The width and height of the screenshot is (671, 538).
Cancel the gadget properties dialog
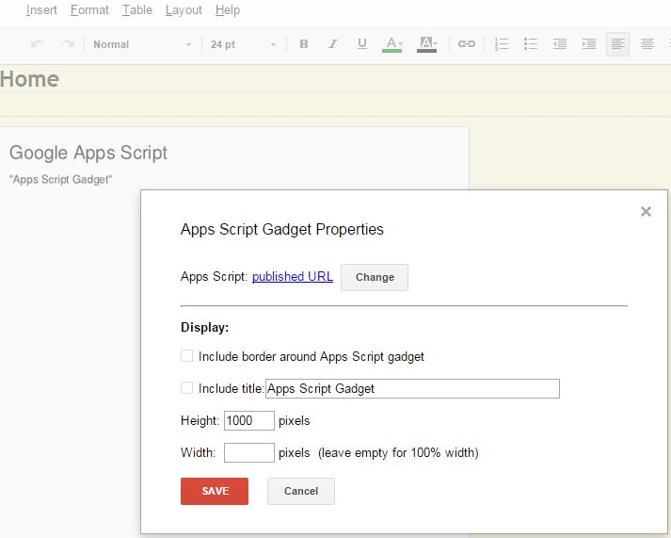pos(301,491)
